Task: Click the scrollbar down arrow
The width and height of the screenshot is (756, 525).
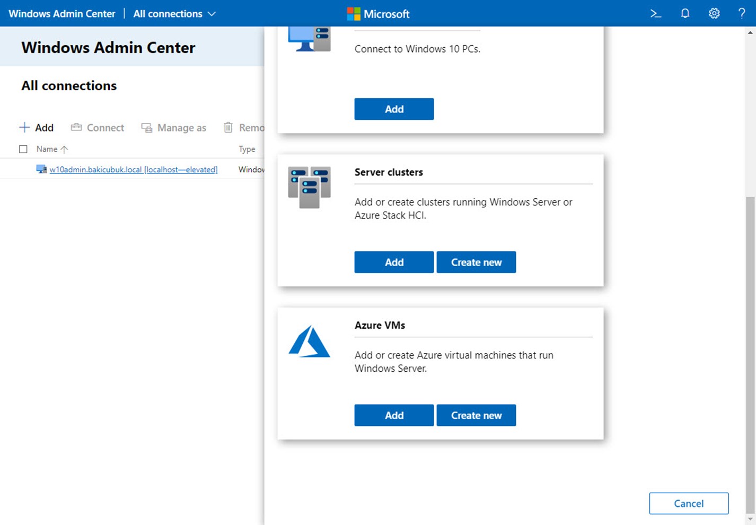Action: coord(750,519)
